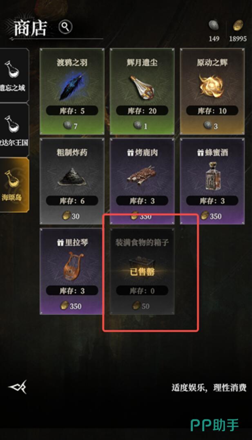Select the 烤鹿肉 roasted venison gift
This screenshot has width=252, height=440.
142,181
